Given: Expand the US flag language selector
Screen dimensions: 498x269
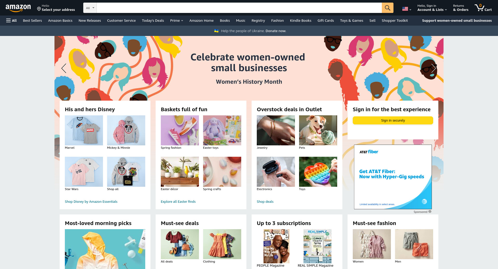Looking at the screenshot, I should coord(407,9).
